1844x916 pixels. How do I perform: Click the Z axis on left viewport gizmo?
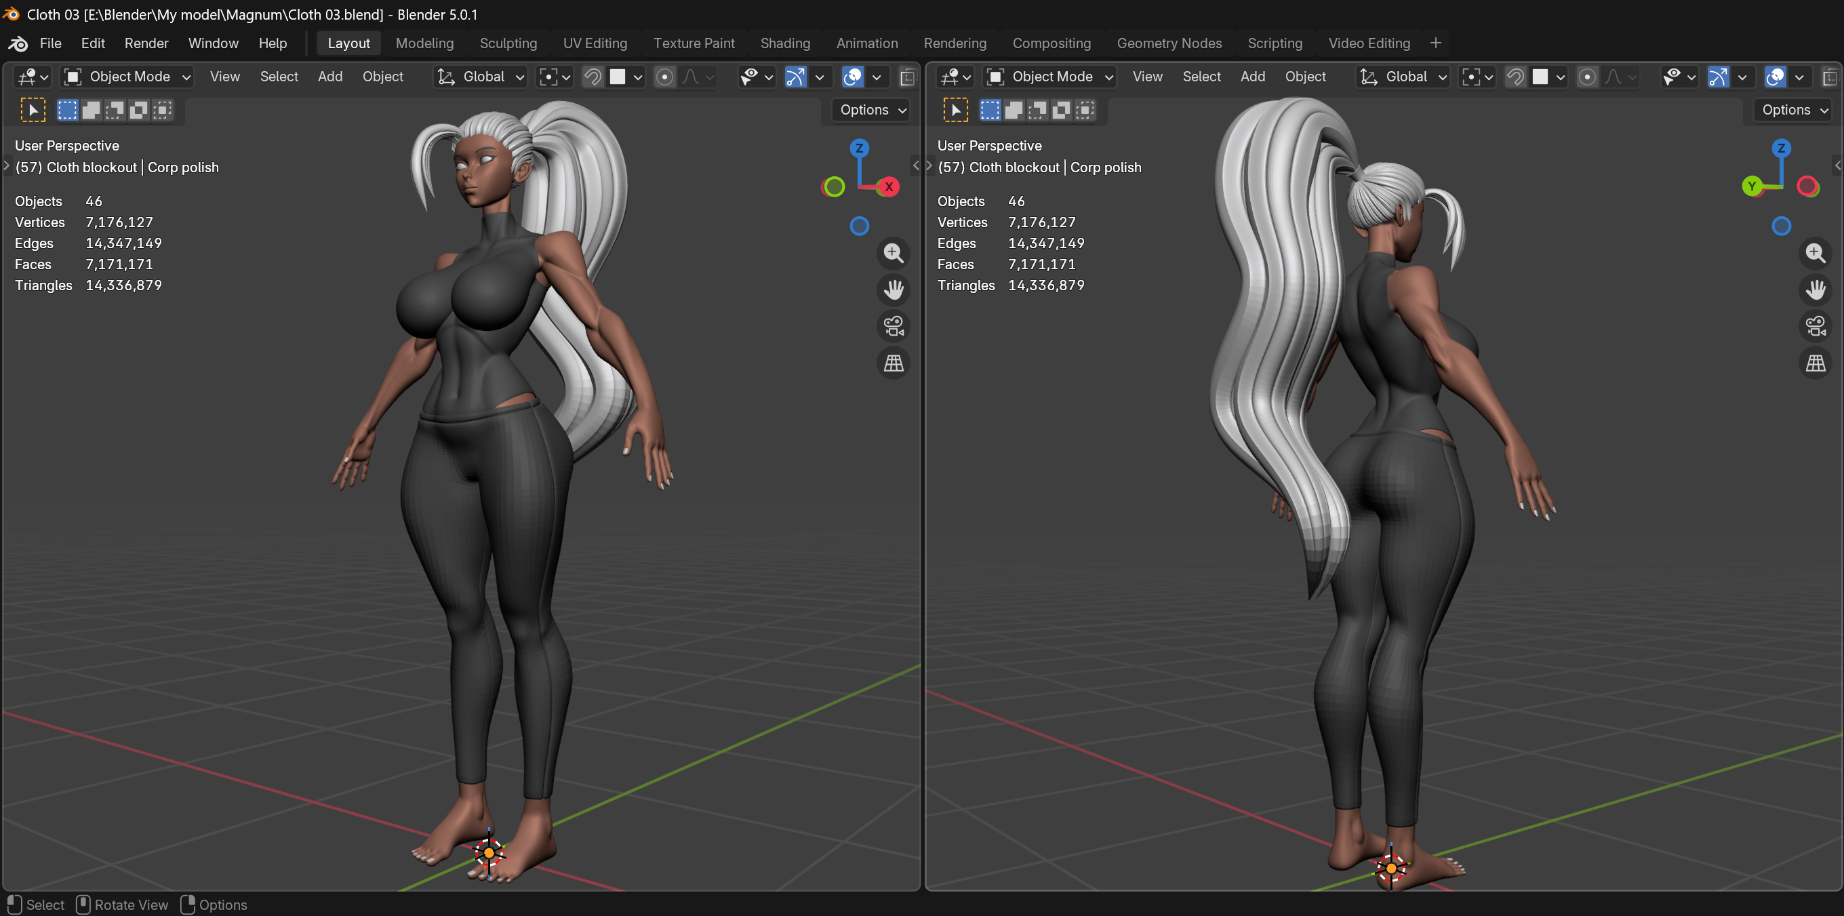point(859,148)
